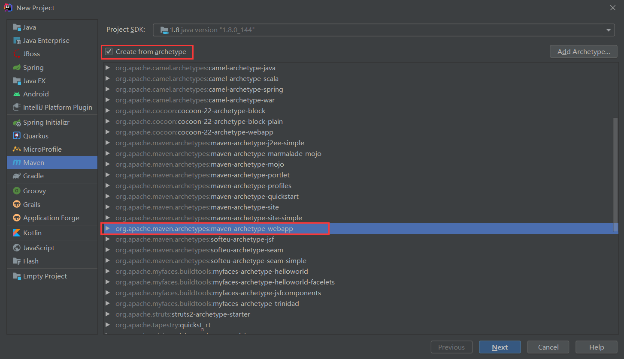
Task: Click the Next button
Action: click(500, 347)
